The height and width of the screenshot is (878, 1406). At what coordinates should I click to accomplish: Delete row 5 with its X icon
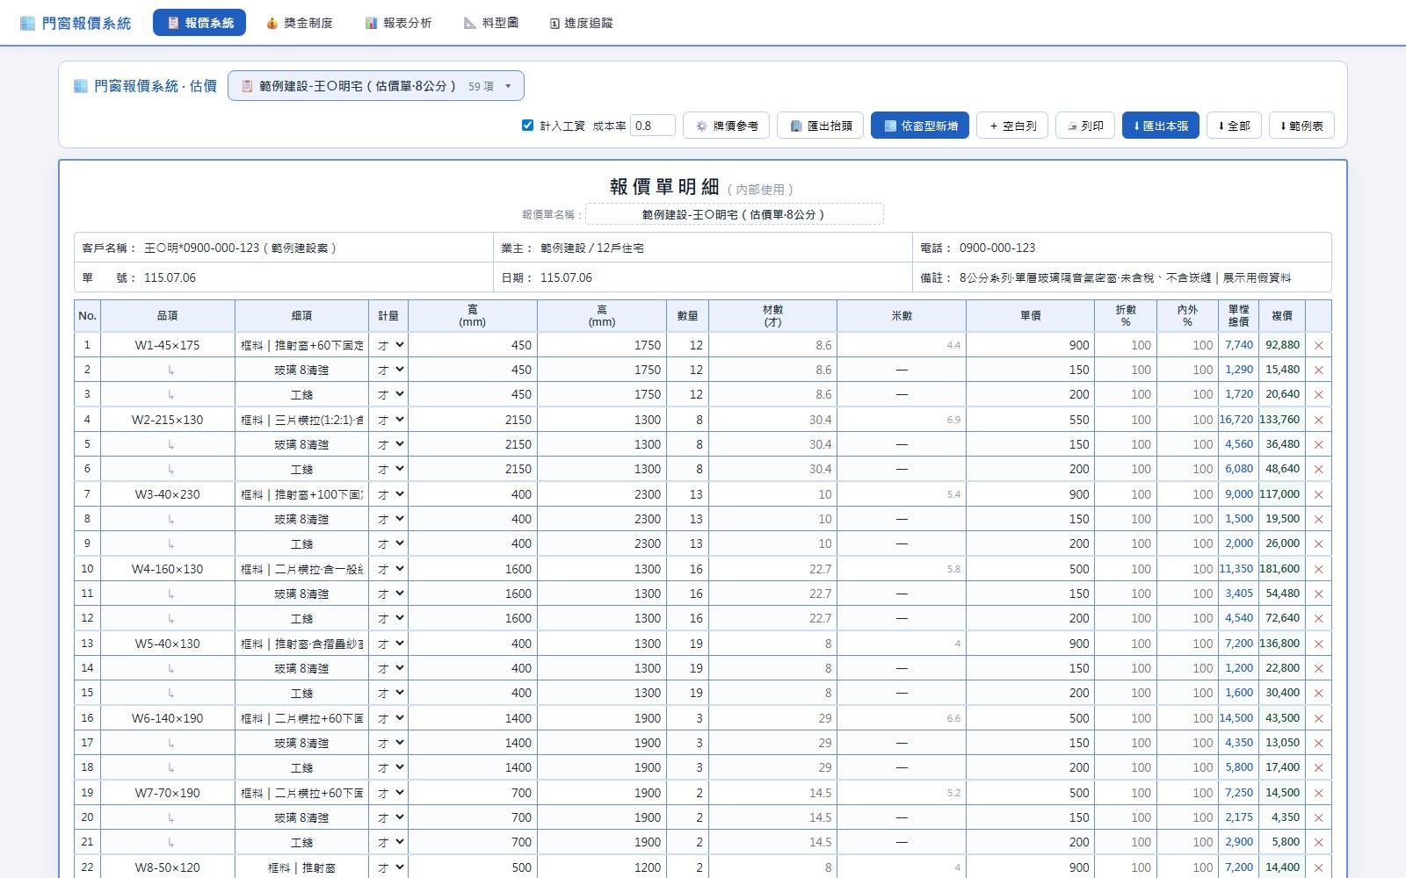tap(1318, 444)
